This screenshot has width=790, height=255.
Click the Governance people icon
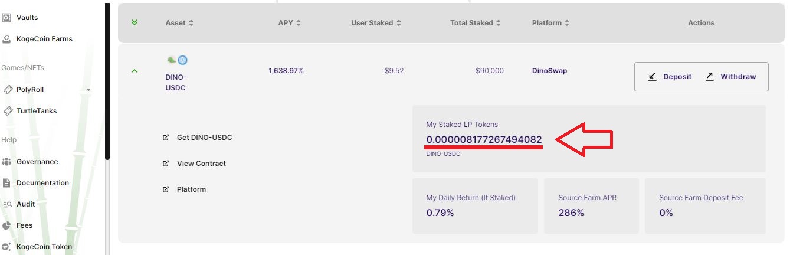coord(6,162)
